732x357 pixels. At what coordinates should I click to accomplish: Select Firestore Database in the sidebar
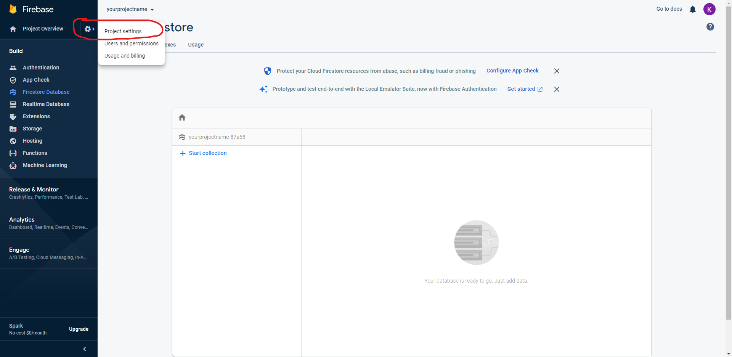click(46, 92)
